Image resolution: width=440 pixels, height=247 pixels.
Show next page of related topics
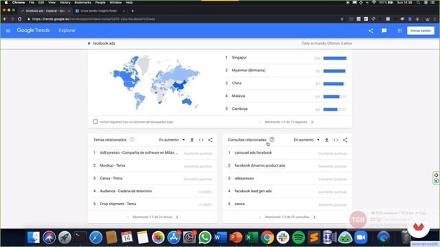[x=177, y=217]
